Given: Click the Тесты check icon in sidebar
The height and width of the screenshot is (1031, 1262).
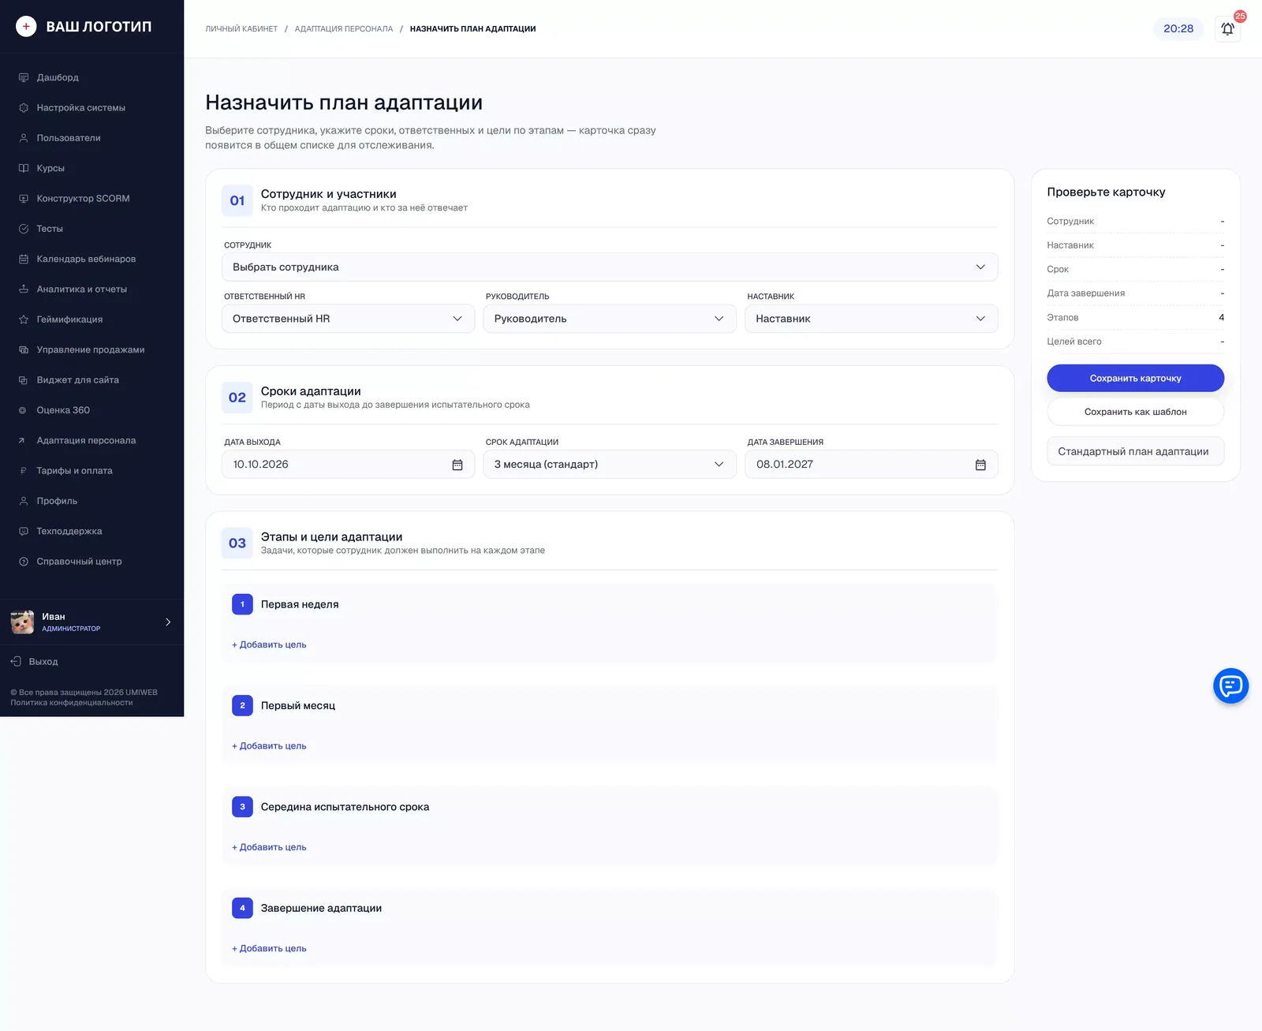Looking at the screenshot, I should point(24,229).
